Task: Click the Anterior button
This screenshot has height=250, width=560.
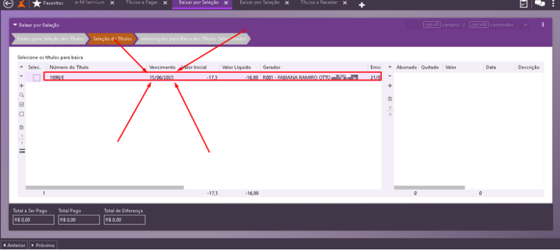Action: (x=14, y=246)
